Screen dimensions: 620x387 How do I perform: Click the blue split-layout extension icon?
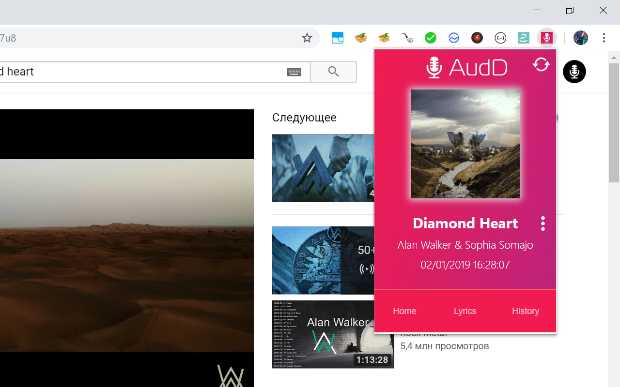[338, 38]
